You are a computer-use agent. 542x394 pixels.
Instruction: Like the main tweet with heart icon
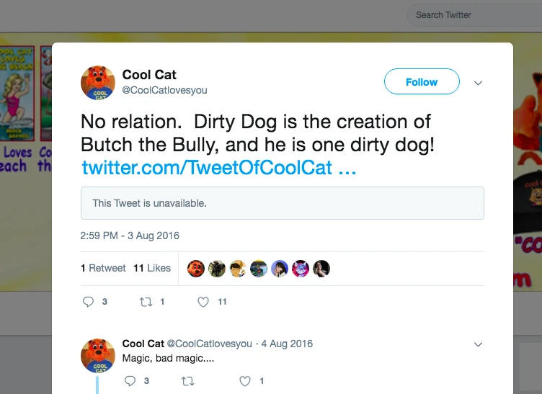203,302
